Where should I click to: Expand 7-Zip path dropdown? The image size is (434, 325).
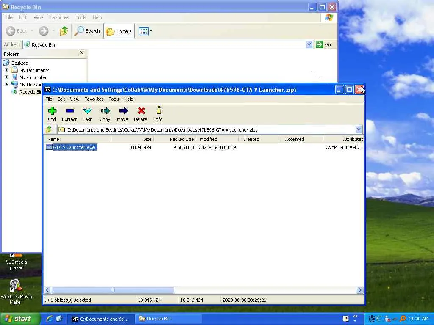(x=359, y=129)
